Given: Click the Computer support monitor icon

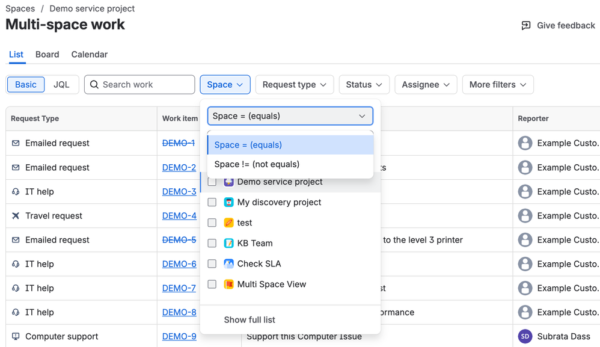Looking at the screenshot, I should coord(16,336).
